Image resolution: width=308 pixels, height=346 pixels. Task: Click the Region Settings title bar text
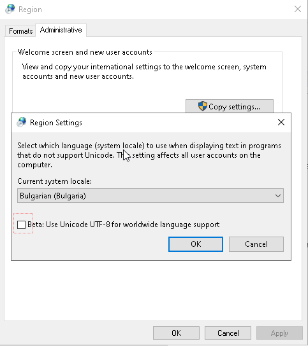click(x=56, y=123)
